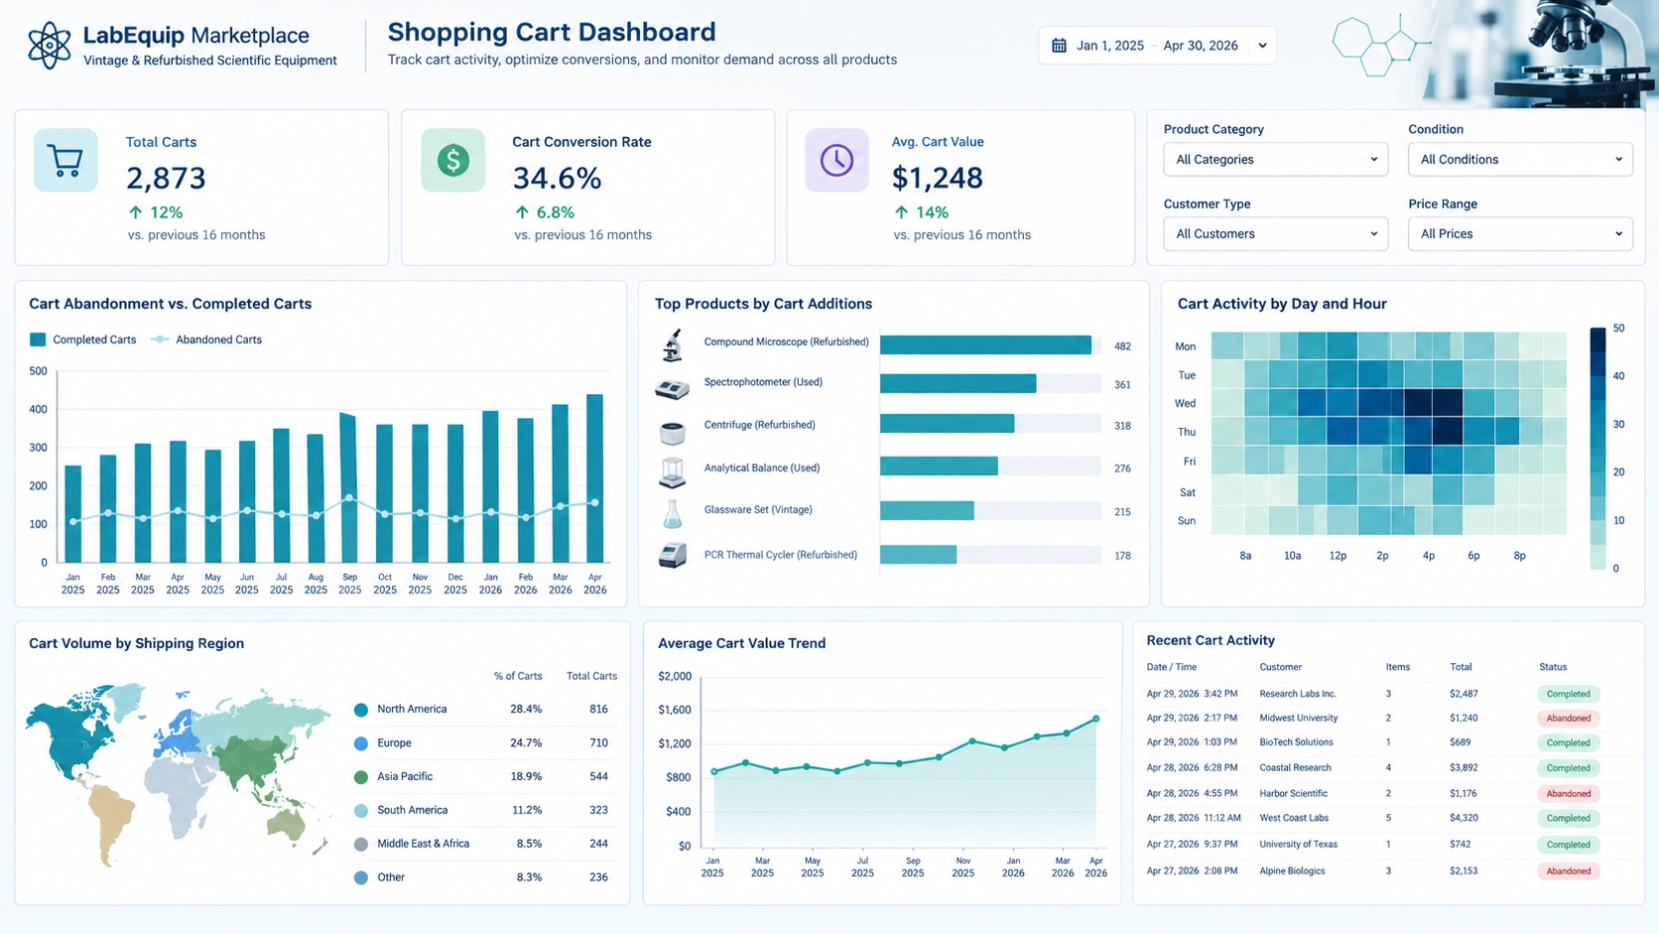This screenshot has height=934, width=1659.
Task: Click the LabEquip Marketplace title text
Action: click(195, 36)
